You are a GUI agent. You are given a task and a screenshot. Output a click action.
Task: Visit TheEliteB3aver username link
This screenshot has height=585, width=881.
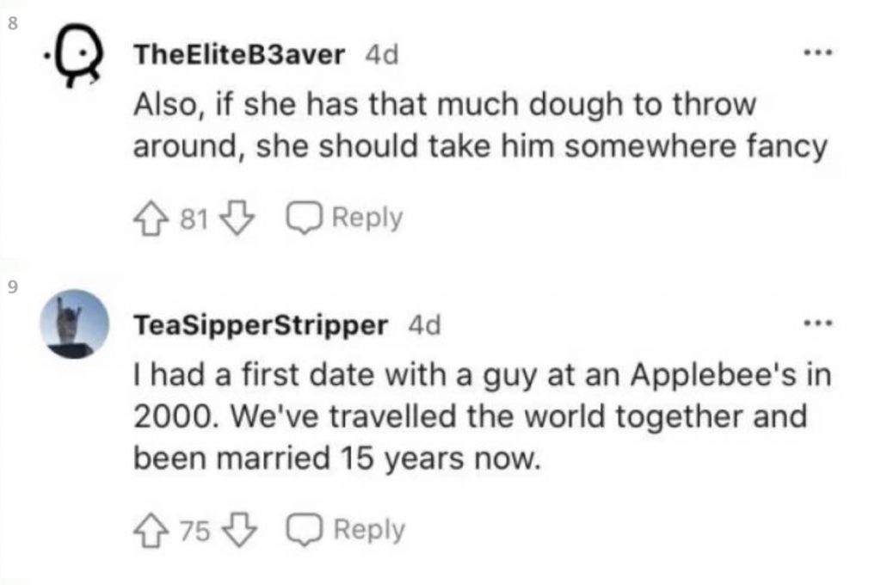tap(238, 55)
